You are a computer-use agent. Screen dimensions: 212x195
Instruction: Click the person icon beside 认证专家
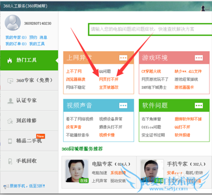(10, 101)
